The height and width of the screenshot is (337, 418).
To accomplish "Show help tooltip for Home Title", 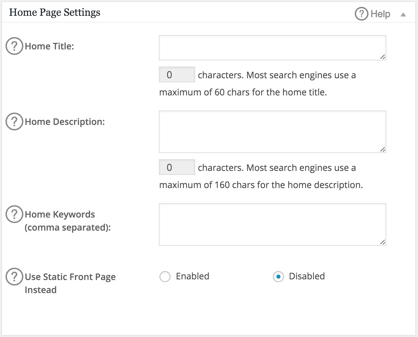I will pos(14,46).
